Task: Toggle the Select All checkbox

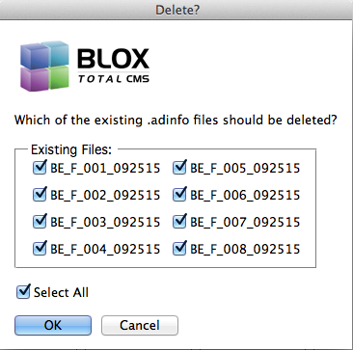Action: 23,292
